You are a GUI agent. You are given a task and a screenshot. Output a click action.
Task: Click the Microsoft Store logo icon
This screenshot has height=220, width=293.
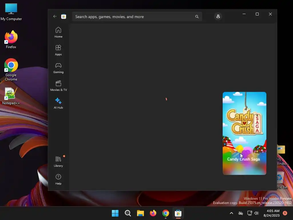(x=64, y=16)
